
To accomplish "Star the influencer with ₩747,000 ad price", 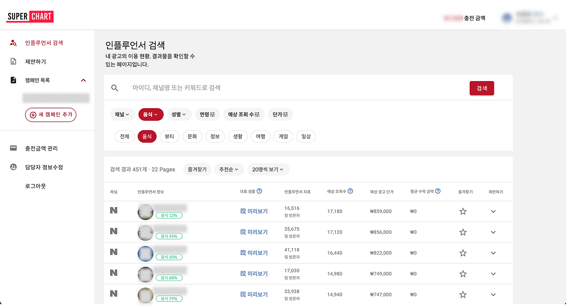I will [463, 295].
